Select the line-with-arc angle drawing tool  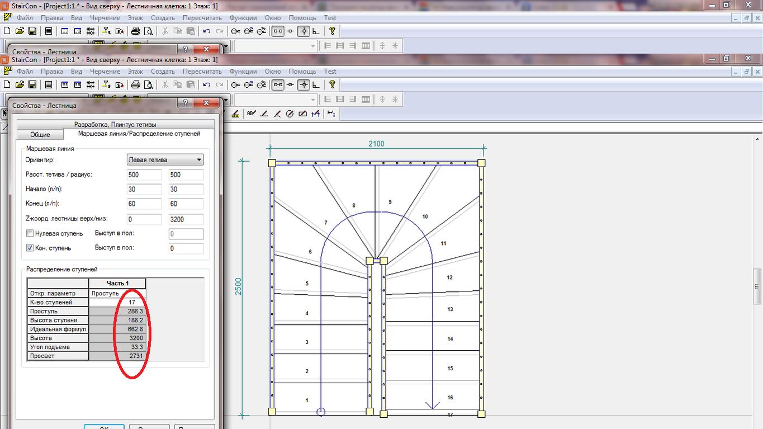pyautogui.click(x=277, y=114)
